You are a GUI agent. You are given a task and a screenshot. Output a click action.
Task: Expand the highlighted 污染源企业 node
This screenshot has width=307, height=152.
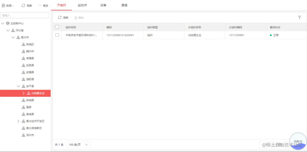23,93
